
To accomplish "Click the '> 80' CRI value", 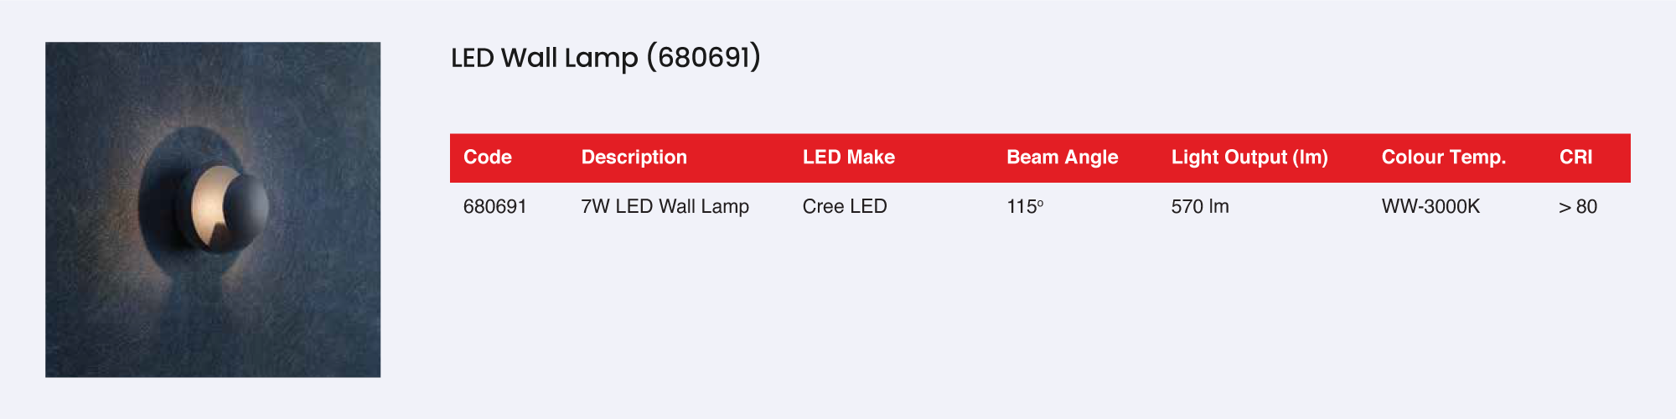I will click(x=1578, y=207).
